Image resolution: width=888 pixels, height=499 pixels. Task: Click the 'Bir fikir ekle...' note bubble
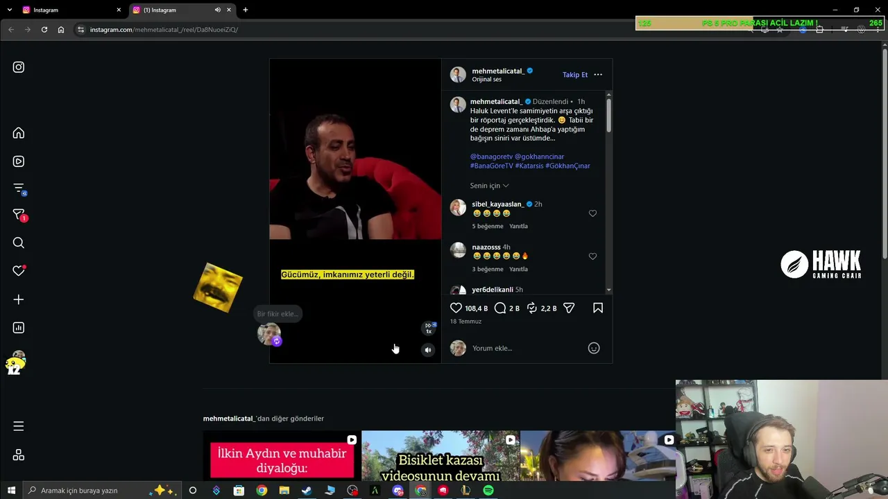tap(277, 314)
